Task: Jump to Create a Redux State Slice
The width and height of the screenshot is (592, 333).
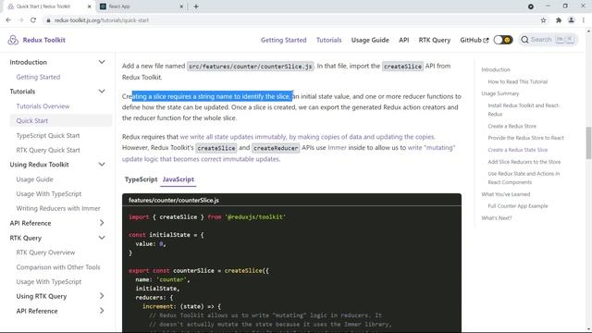Action: (x=518, y=150)
